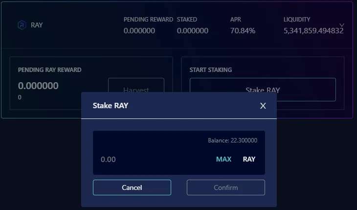Click the RAY pool name text
Viewport: 357px width, 210px height.
click(37, 25)
